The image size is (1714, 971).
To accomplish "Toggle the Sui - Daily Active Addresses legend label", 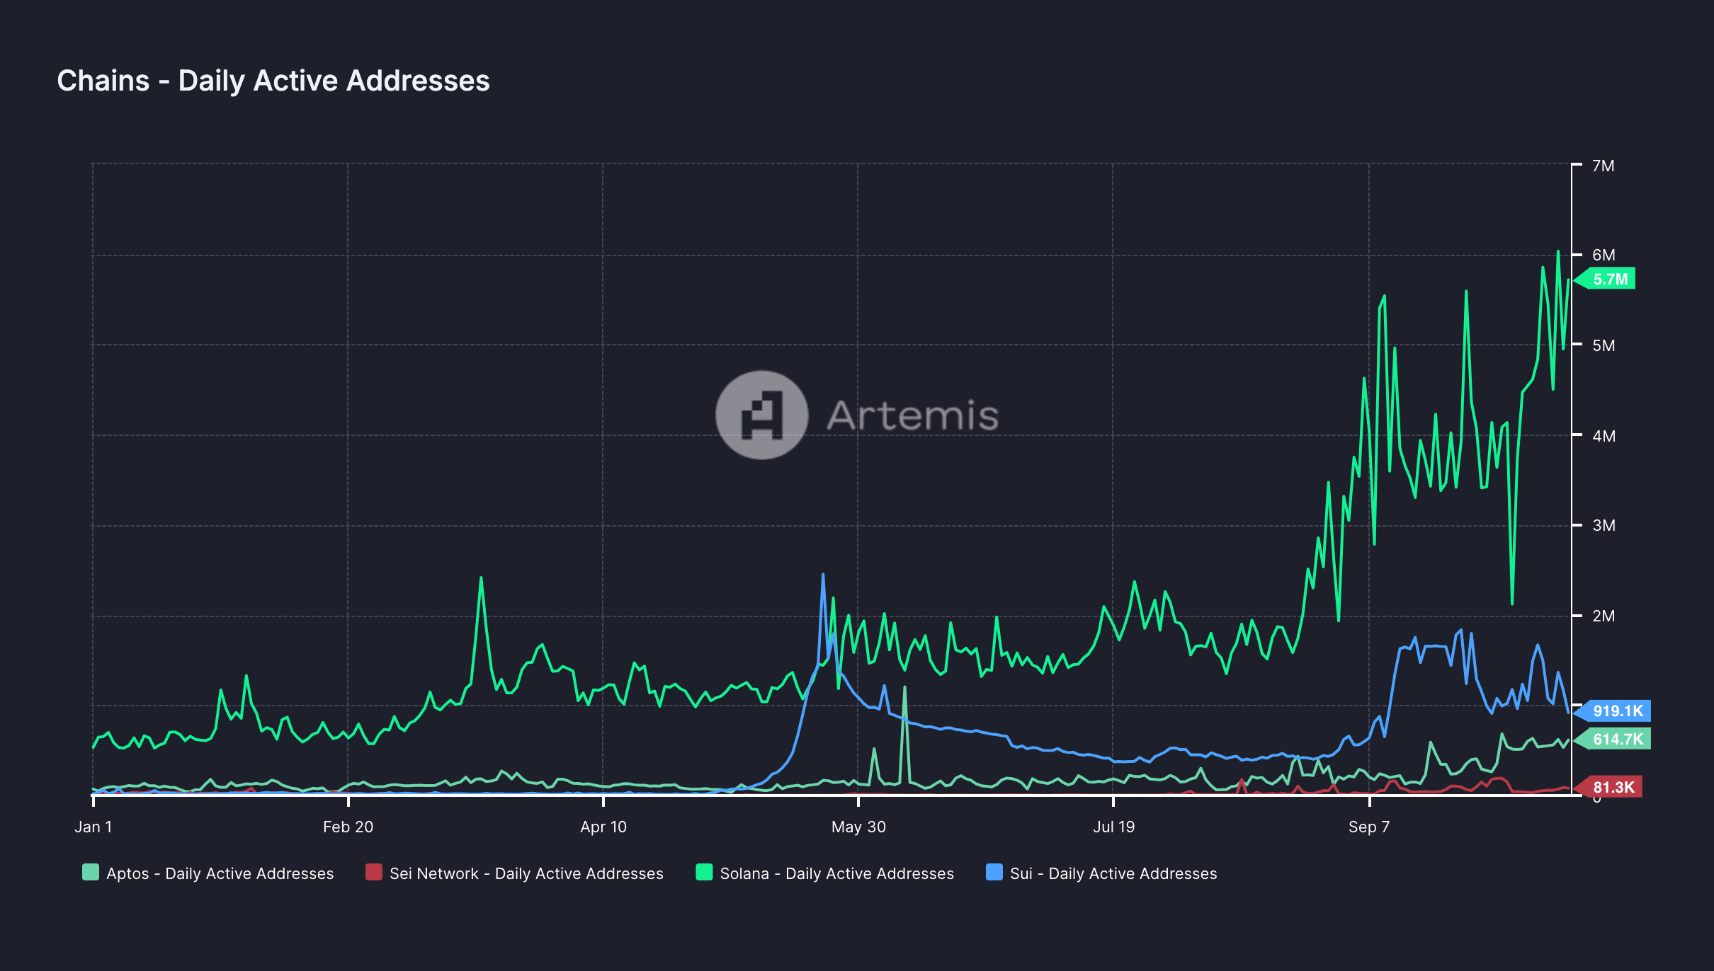I will (1113, 873).
